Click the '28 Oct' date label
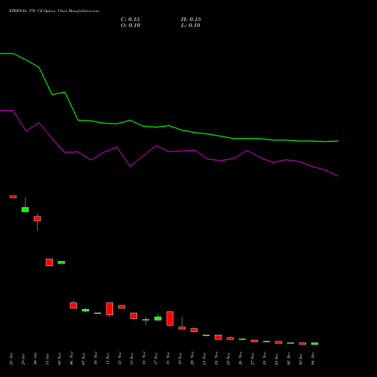377x377 pixels. pos(11,359)
